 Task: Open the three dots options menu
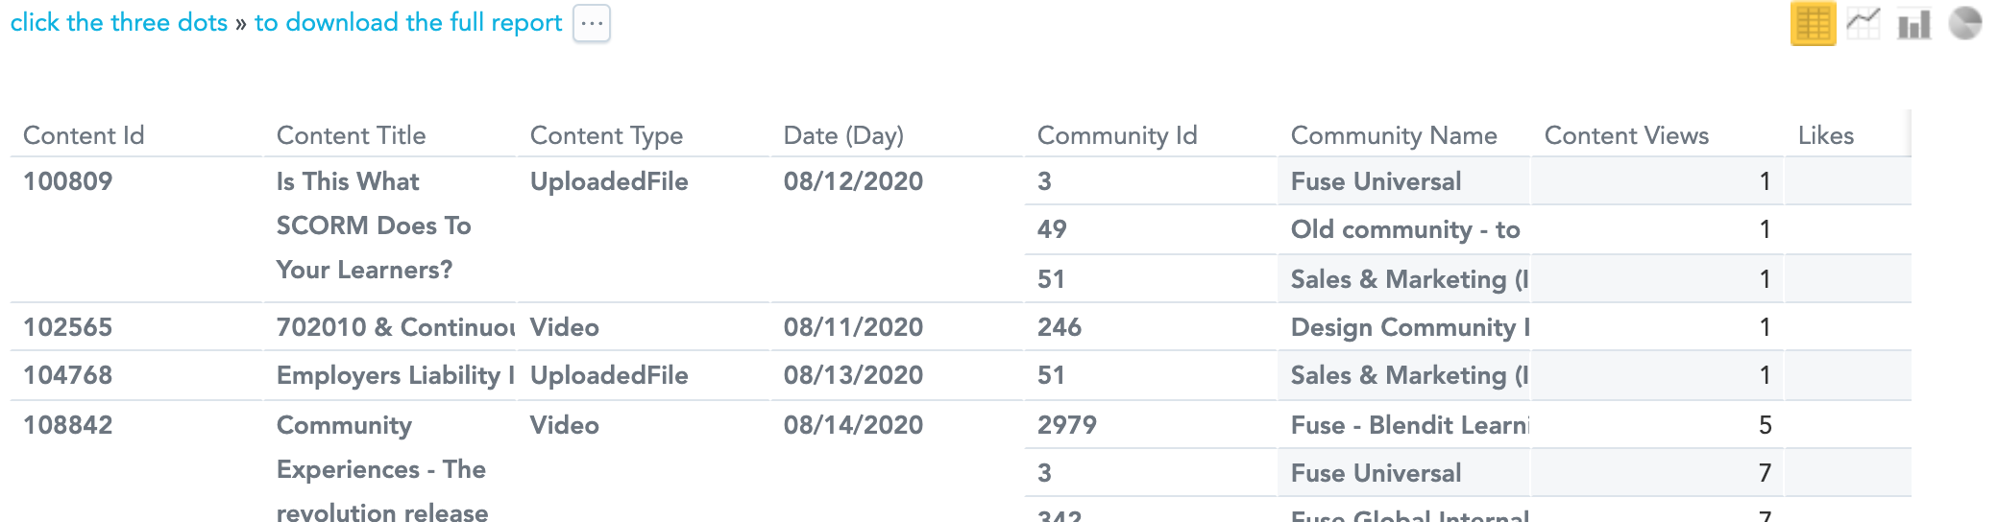pos(592,23)
